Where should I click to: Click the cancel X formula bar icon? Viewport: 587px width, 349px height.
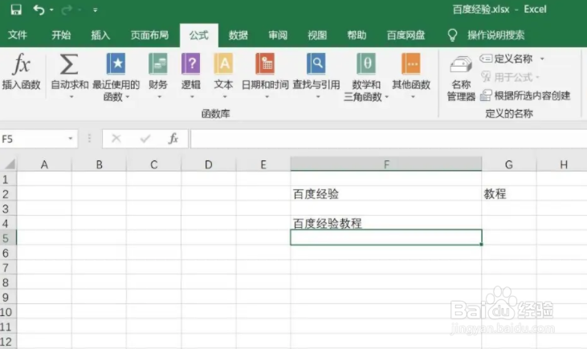(116, 139)
